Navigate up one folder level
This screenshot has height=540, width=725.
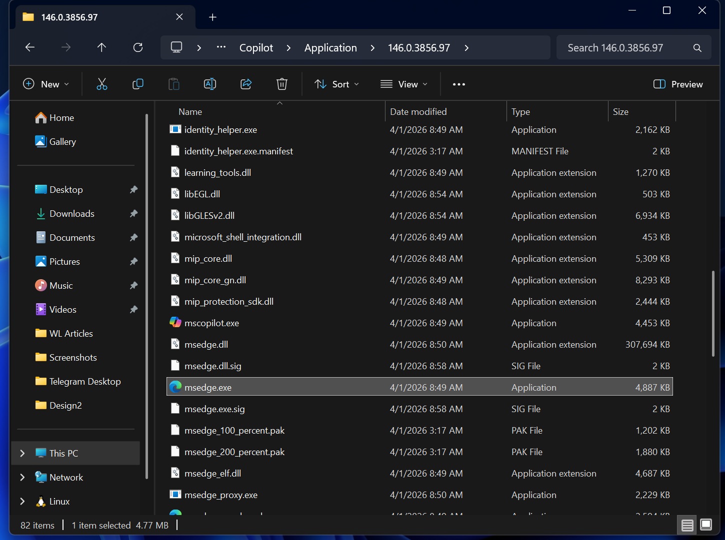tap(101, 47)
